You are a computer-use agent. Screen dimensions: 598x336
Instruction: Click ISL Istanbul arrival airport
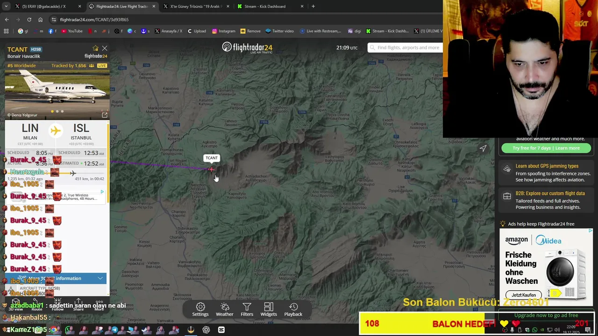point(81,132)
